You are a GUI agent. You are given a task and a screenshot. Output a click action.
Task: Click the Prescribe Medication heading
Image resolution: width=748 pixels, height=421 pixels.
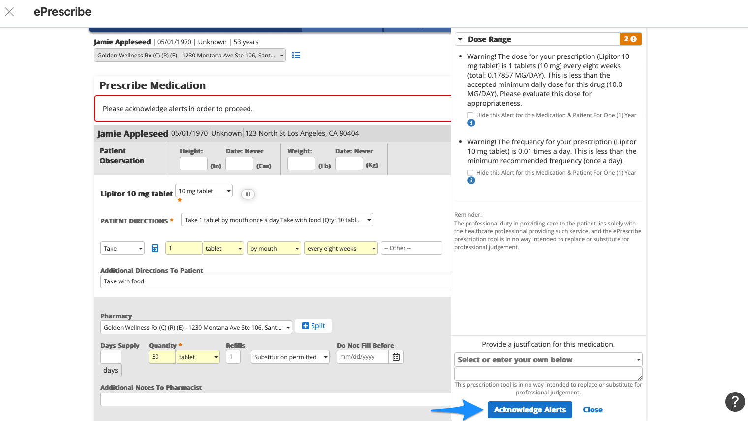pyautogui.click(x=153, y=85)
